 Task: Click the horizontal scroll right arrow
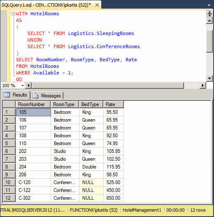point(203,85)
